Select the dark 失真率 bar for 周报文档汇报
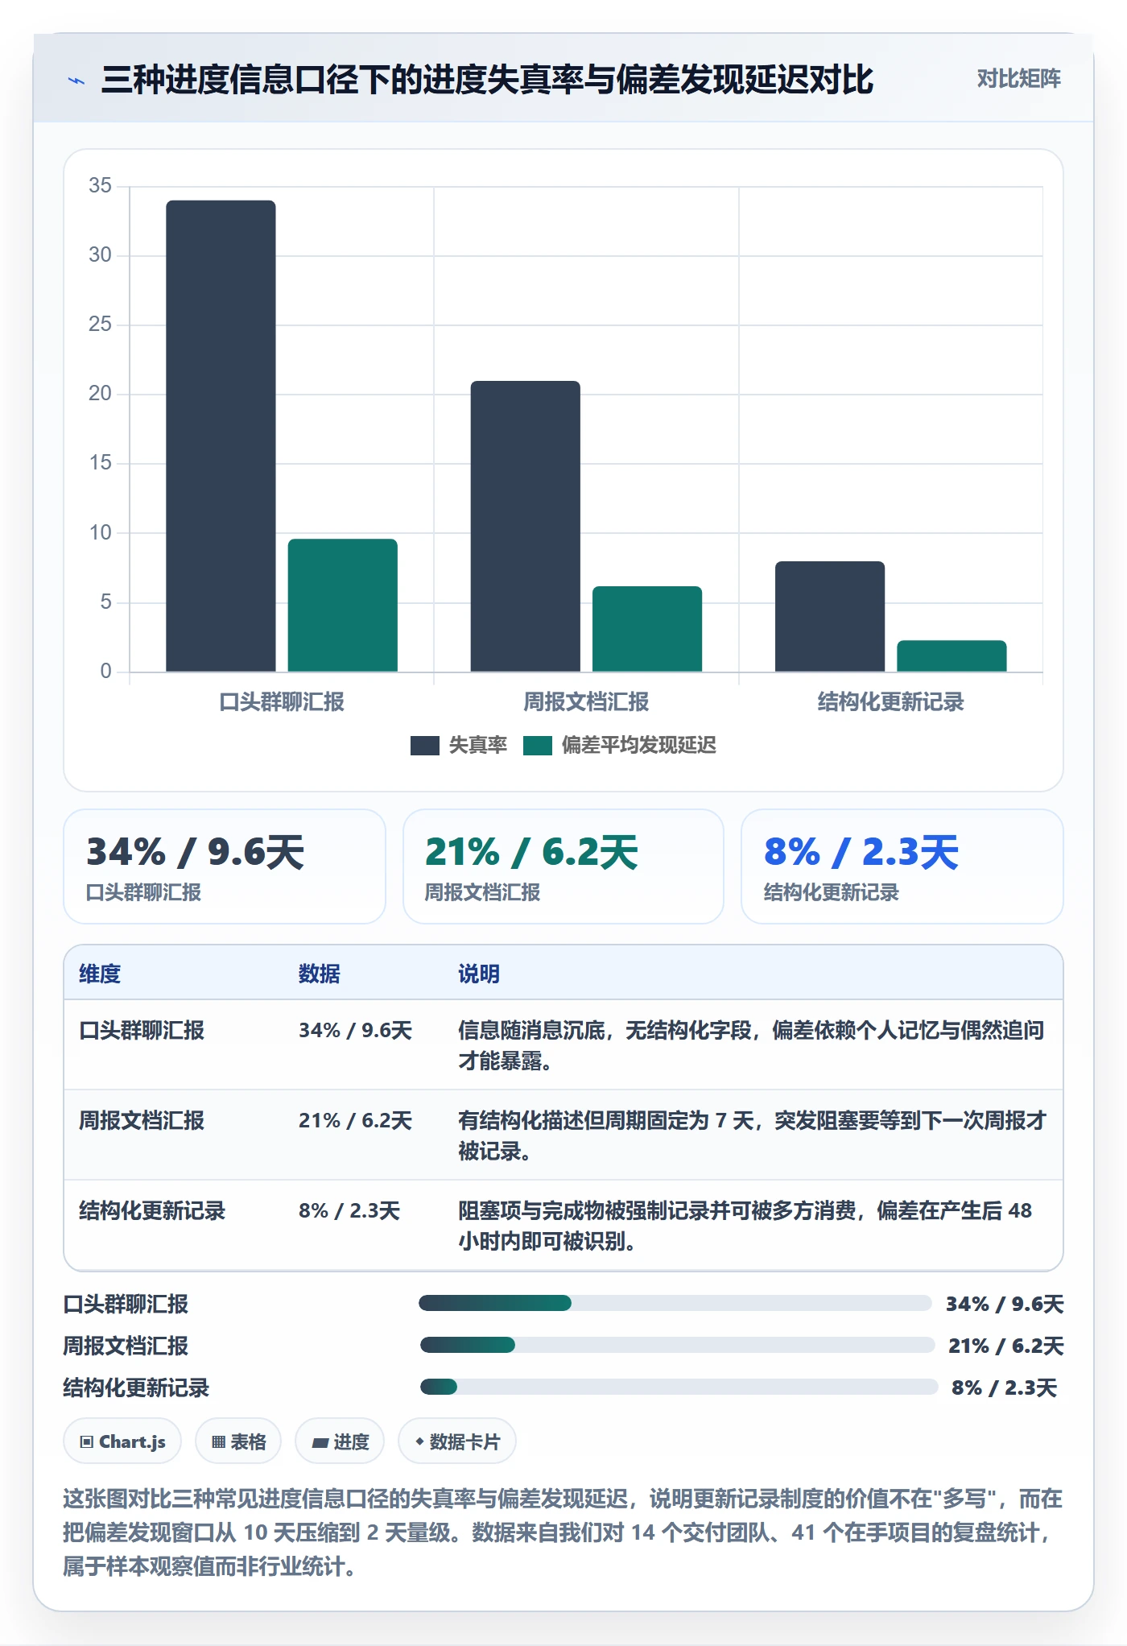 coord(526,526)
